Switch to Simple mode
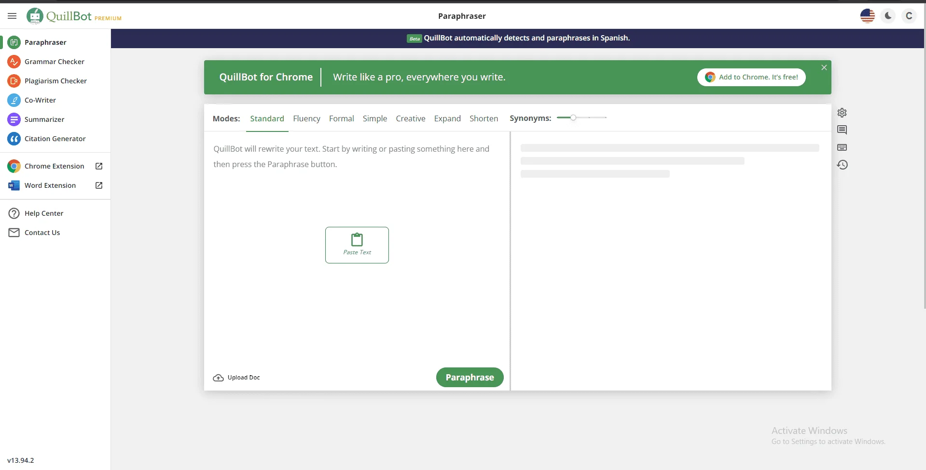Image resolution: width=926 pixels, height=470 pixels. pyautogui.click(x=374, y=118)
